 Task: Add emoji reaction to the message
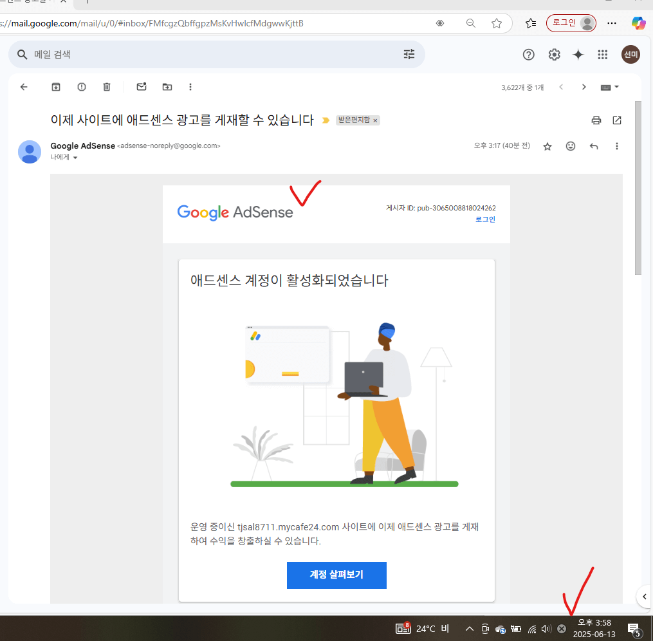(x=571, y=146)
